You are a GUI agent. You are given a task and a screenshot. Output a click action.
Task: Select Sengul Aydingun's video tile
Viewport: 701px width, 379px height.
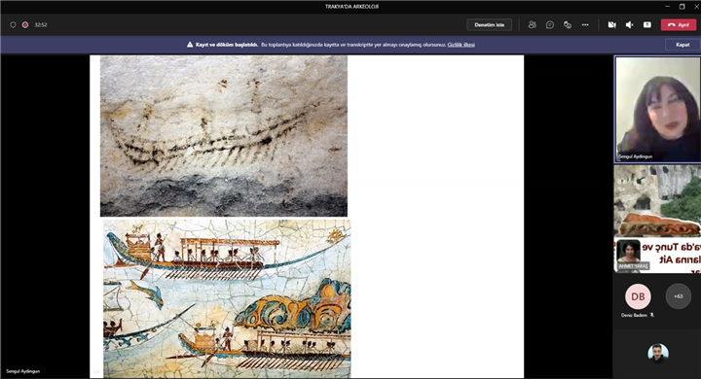[657, 110]
